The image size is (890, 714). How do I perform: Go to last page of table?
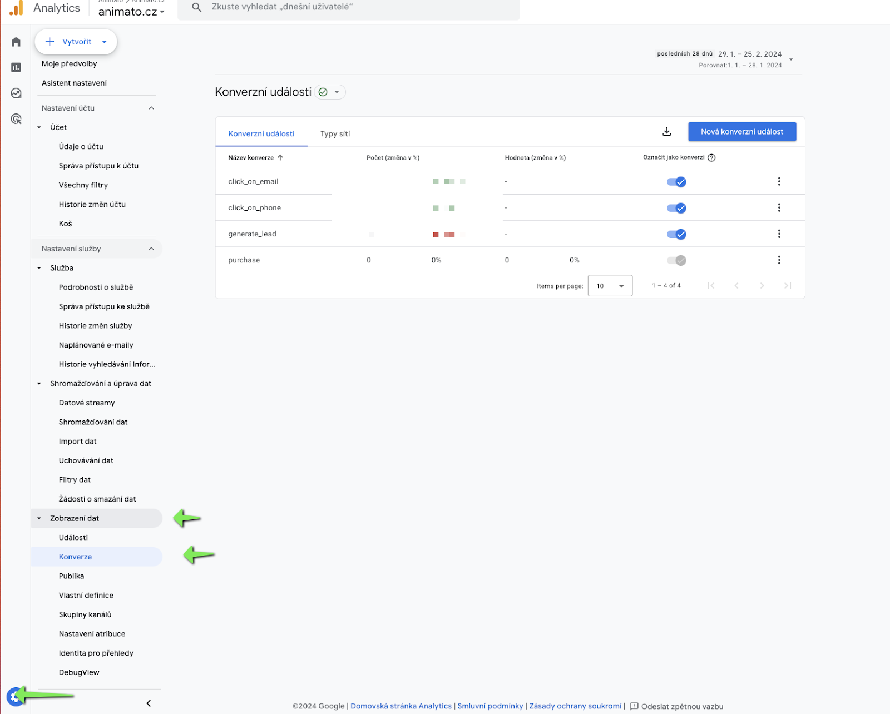tap(788, 285)
